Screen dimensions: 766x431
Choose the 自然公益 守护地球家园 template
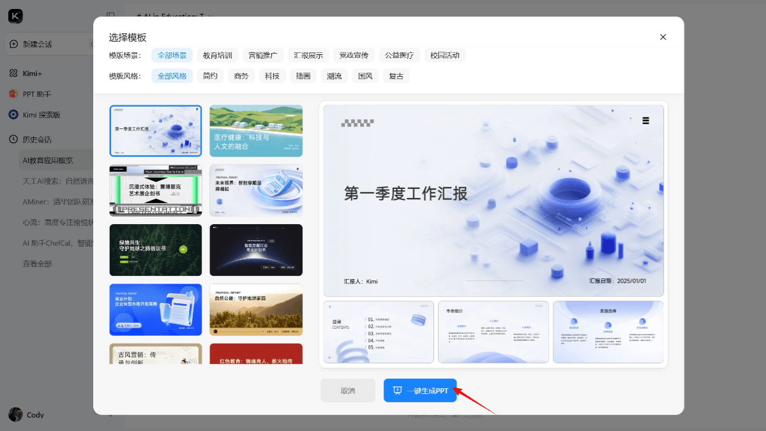tap(256, 310)
